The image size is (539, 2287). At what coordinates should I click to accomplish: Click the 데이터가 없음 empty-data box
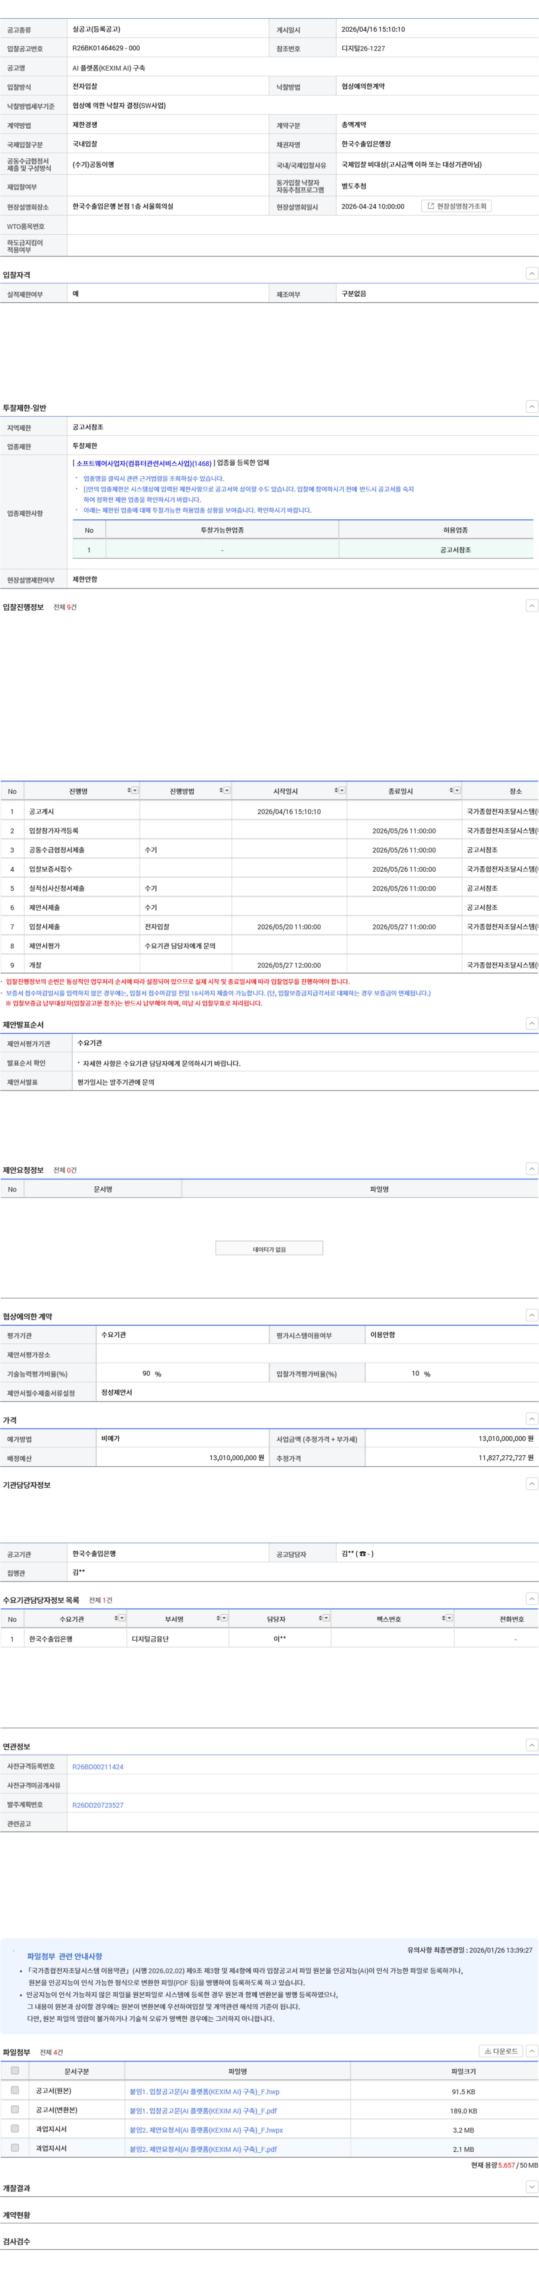(269, 1248)
